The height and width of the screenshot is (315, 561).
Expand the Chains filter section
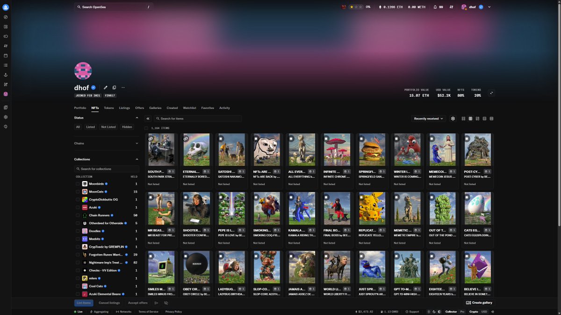[137, 143]
